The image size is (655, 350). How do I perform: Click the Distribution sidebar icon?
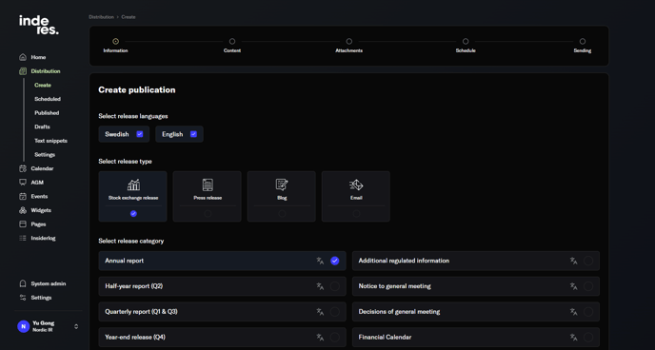[x=23, y=71]
